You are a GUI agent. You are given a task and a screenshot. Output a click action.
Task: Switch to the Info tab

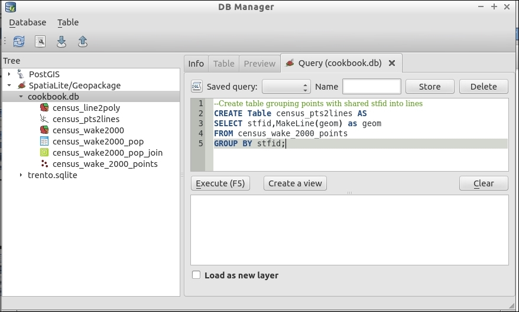196,64
